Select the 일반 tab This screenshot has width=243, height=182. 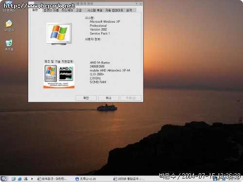(35, 10)
